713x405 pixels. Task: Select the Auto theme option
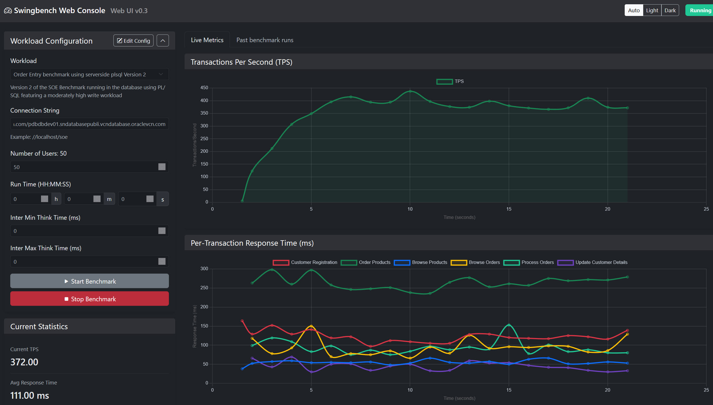(x=634, y=10)
